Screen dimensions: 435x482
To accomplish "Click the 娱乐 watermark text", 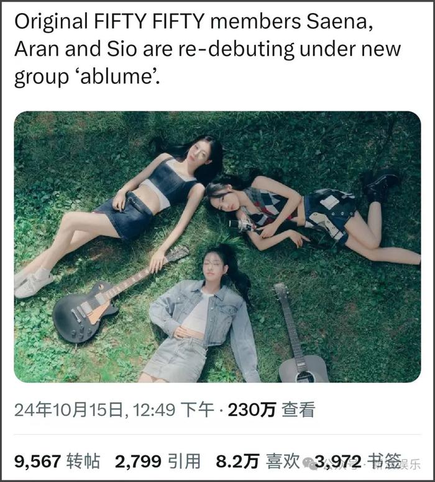I will [x=411, y=464].
